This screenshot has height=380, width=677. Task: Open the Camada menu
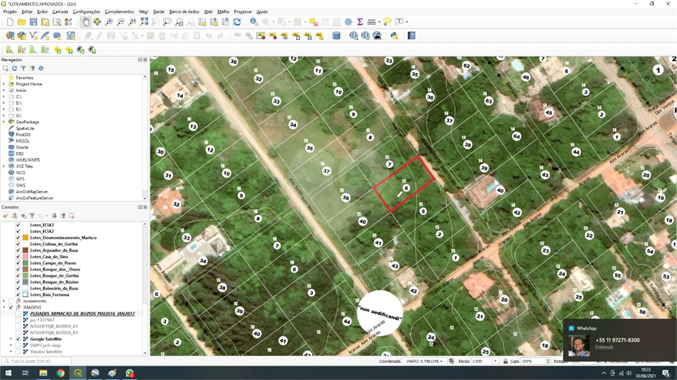[x=60, y=11]
